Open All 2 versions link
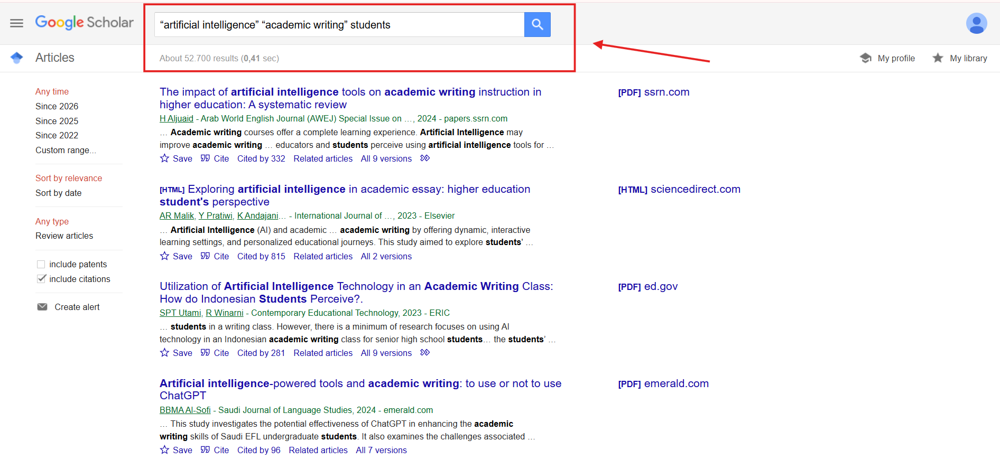Viewport: 1000px width, 469px height. click(386, 256)
